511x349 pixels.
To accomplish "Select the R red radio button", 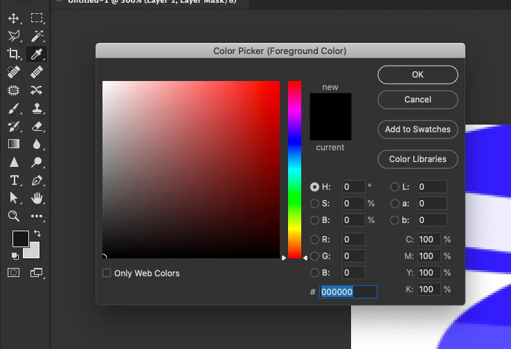I will point(314,240).
